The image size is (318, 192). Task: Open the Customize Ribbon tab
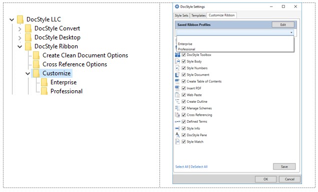click(221, 15)
